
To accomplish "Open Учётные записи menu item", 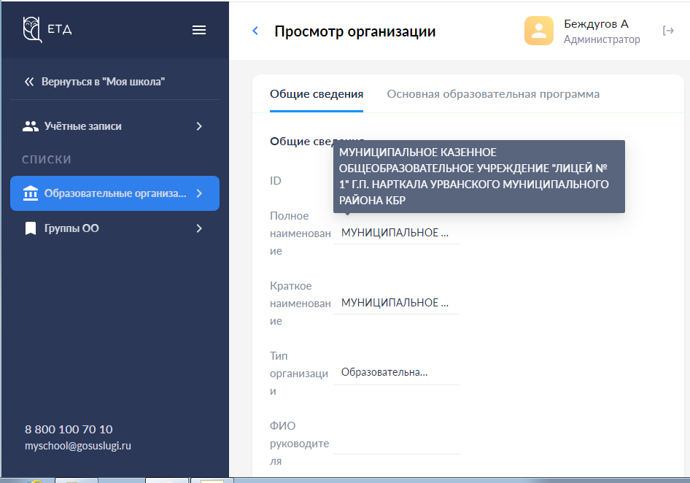I will click(x=115, y=126).
